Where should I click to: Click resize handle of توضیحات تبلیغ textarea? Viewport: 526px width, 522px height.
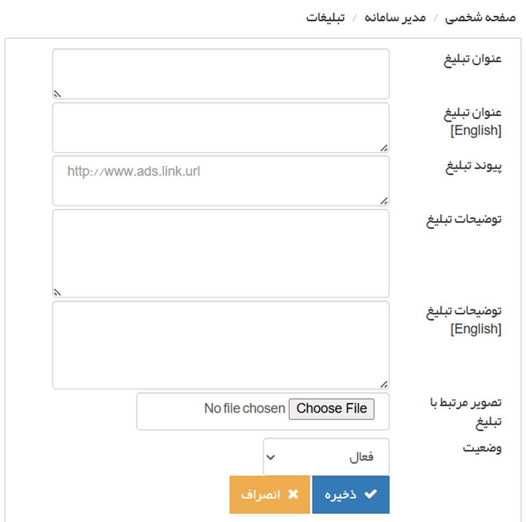[57, 292]
